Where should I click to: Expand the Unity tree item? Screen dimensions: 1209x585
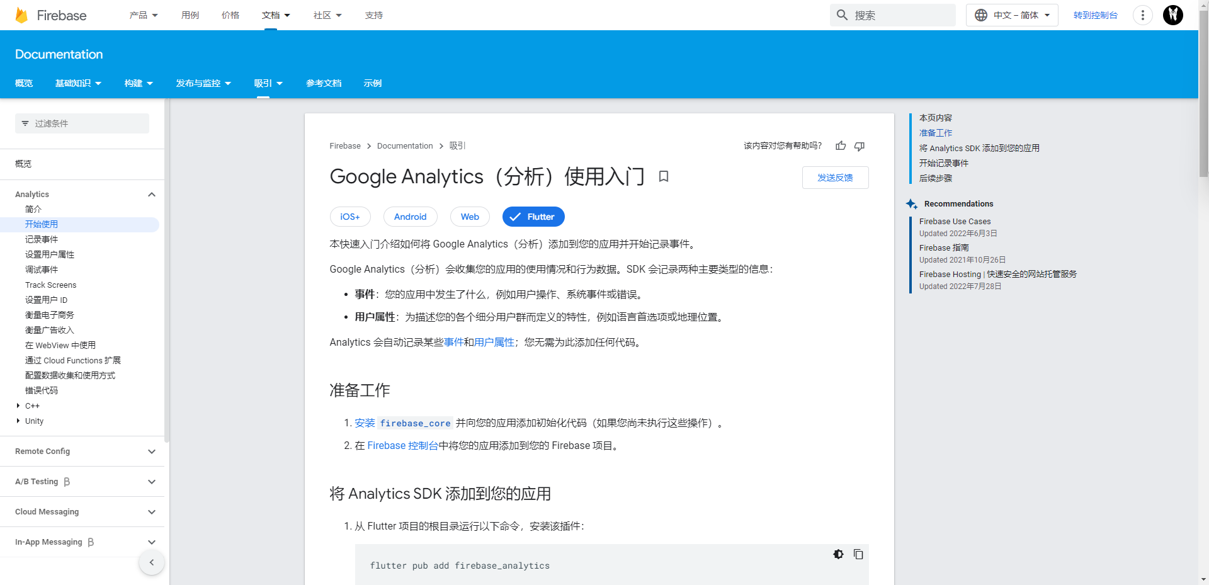point(18,421)
